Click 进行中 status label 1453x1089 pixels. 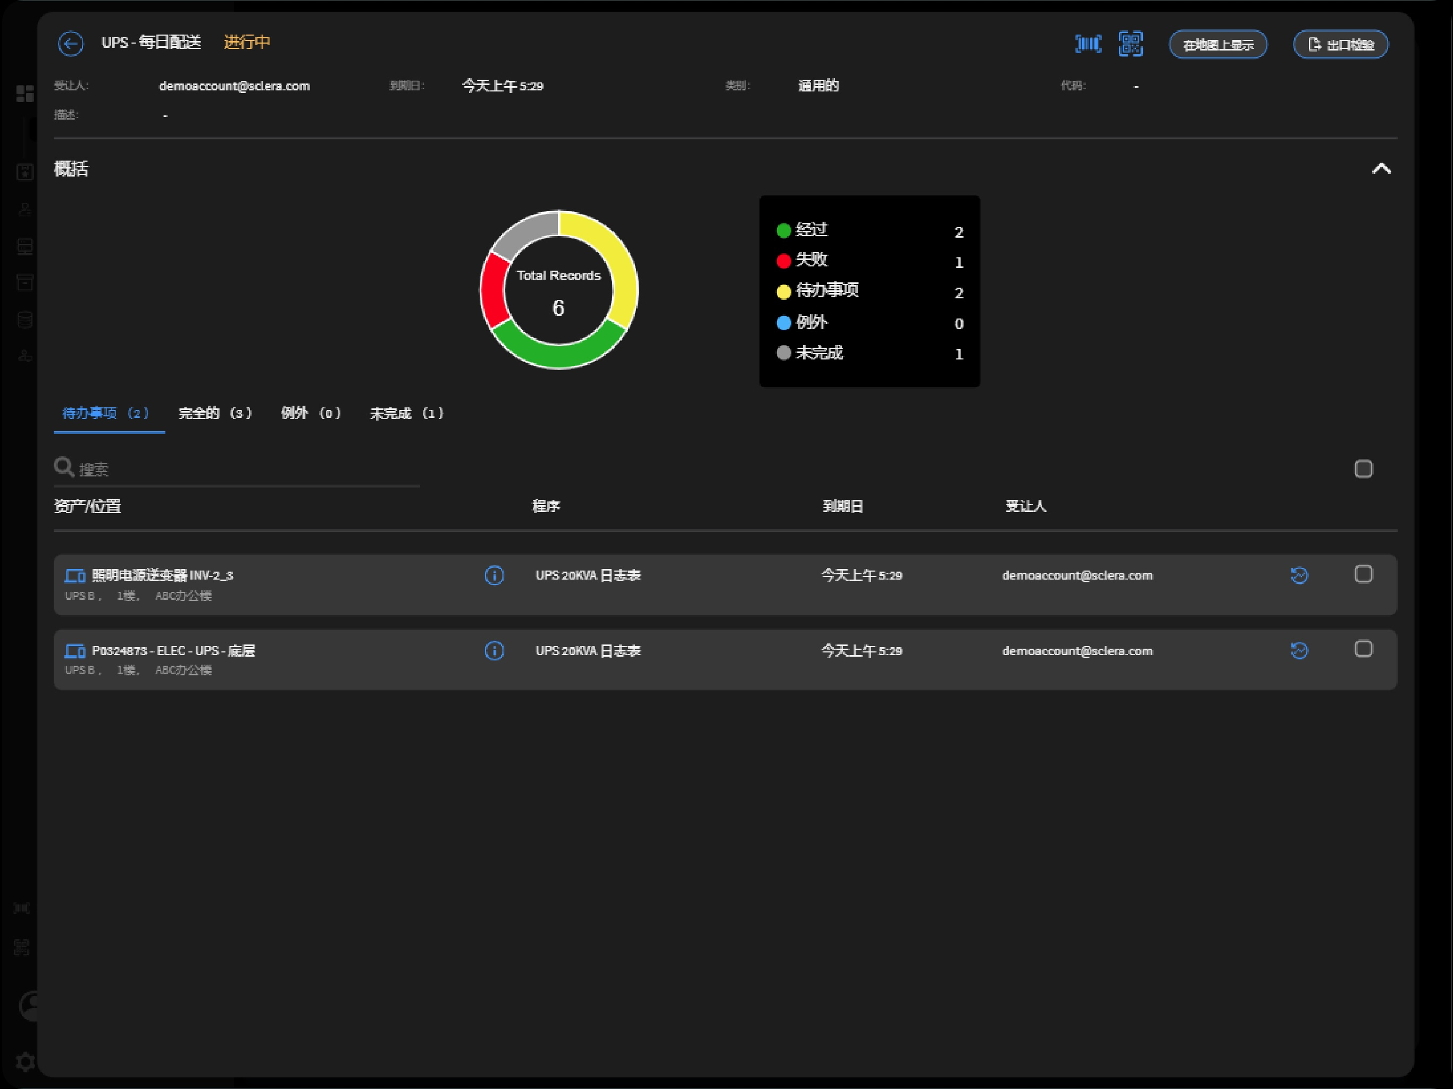247,43
